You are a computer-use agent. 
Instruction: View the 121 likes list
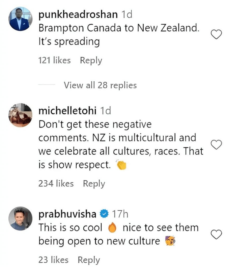pyautogui.click(x=54, y=60)
